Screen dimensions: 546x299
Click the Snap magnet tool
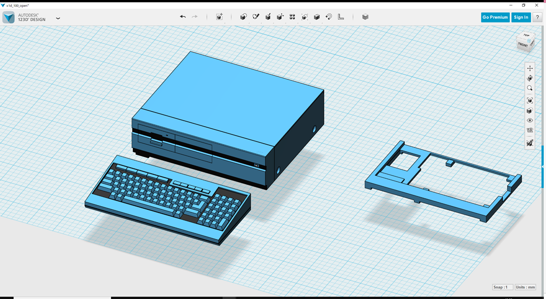coord(329,17)
